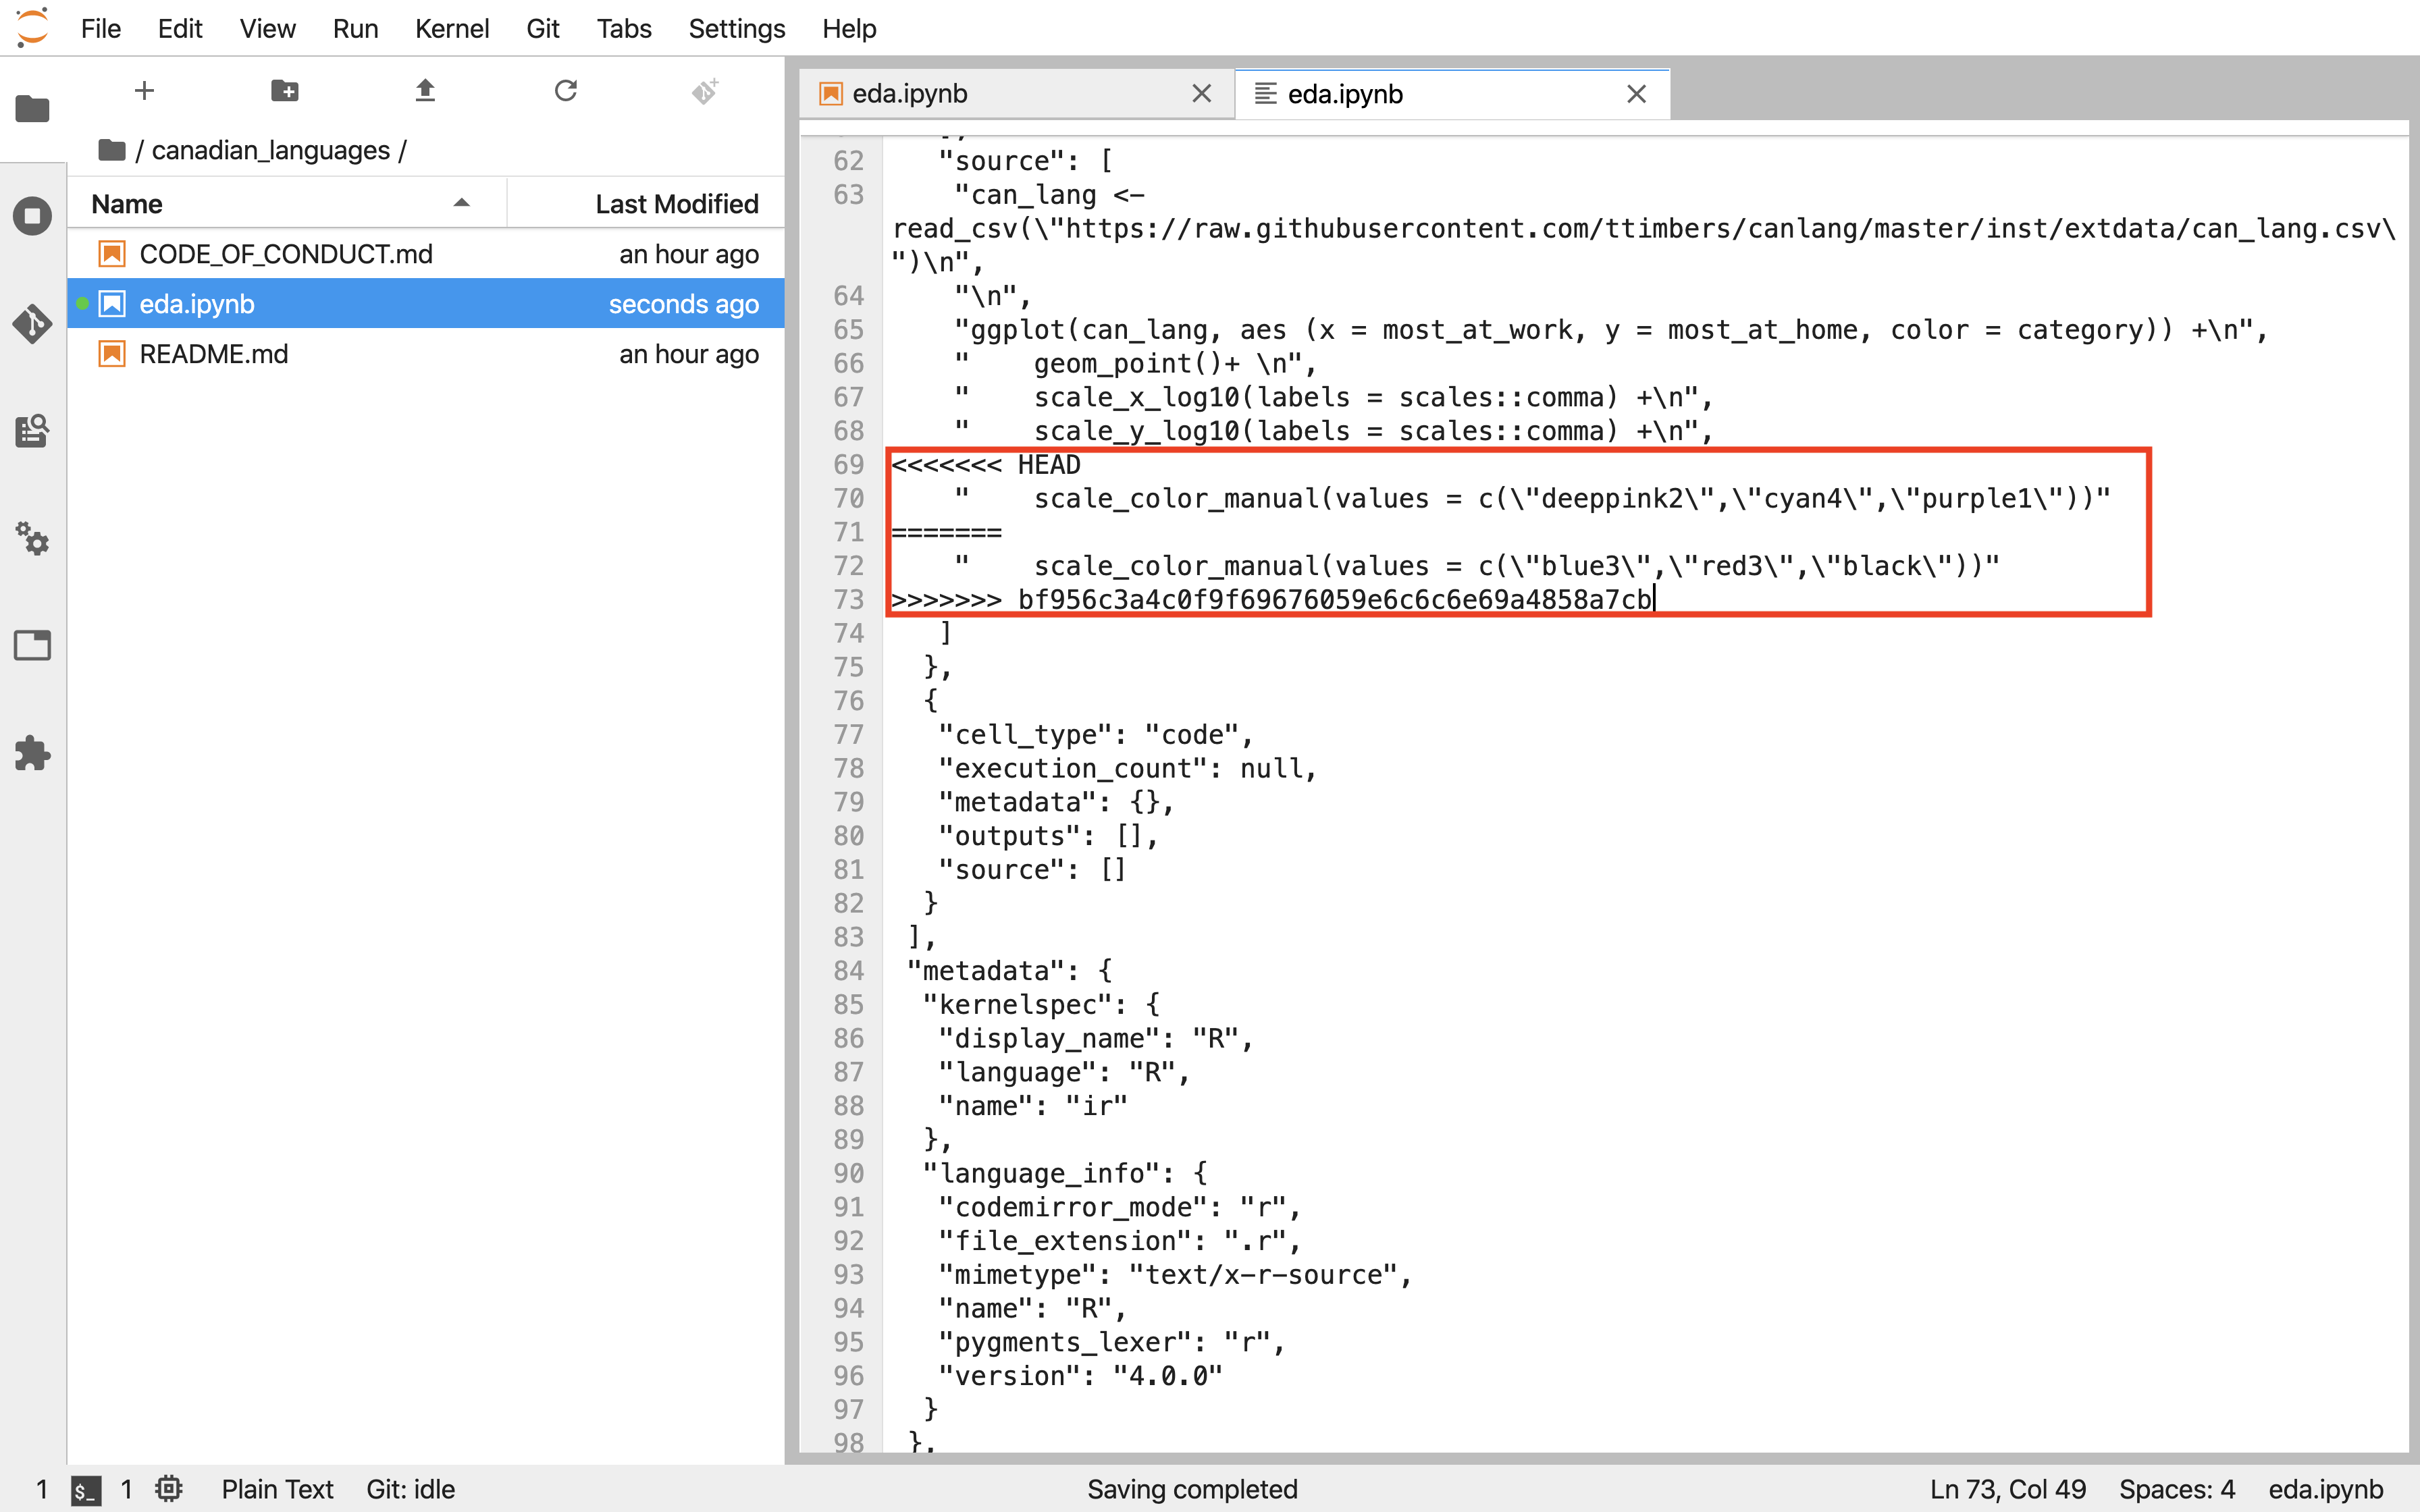Open the Extension Manager puzzle icon

pyautogui.click(x=32, y=753)
